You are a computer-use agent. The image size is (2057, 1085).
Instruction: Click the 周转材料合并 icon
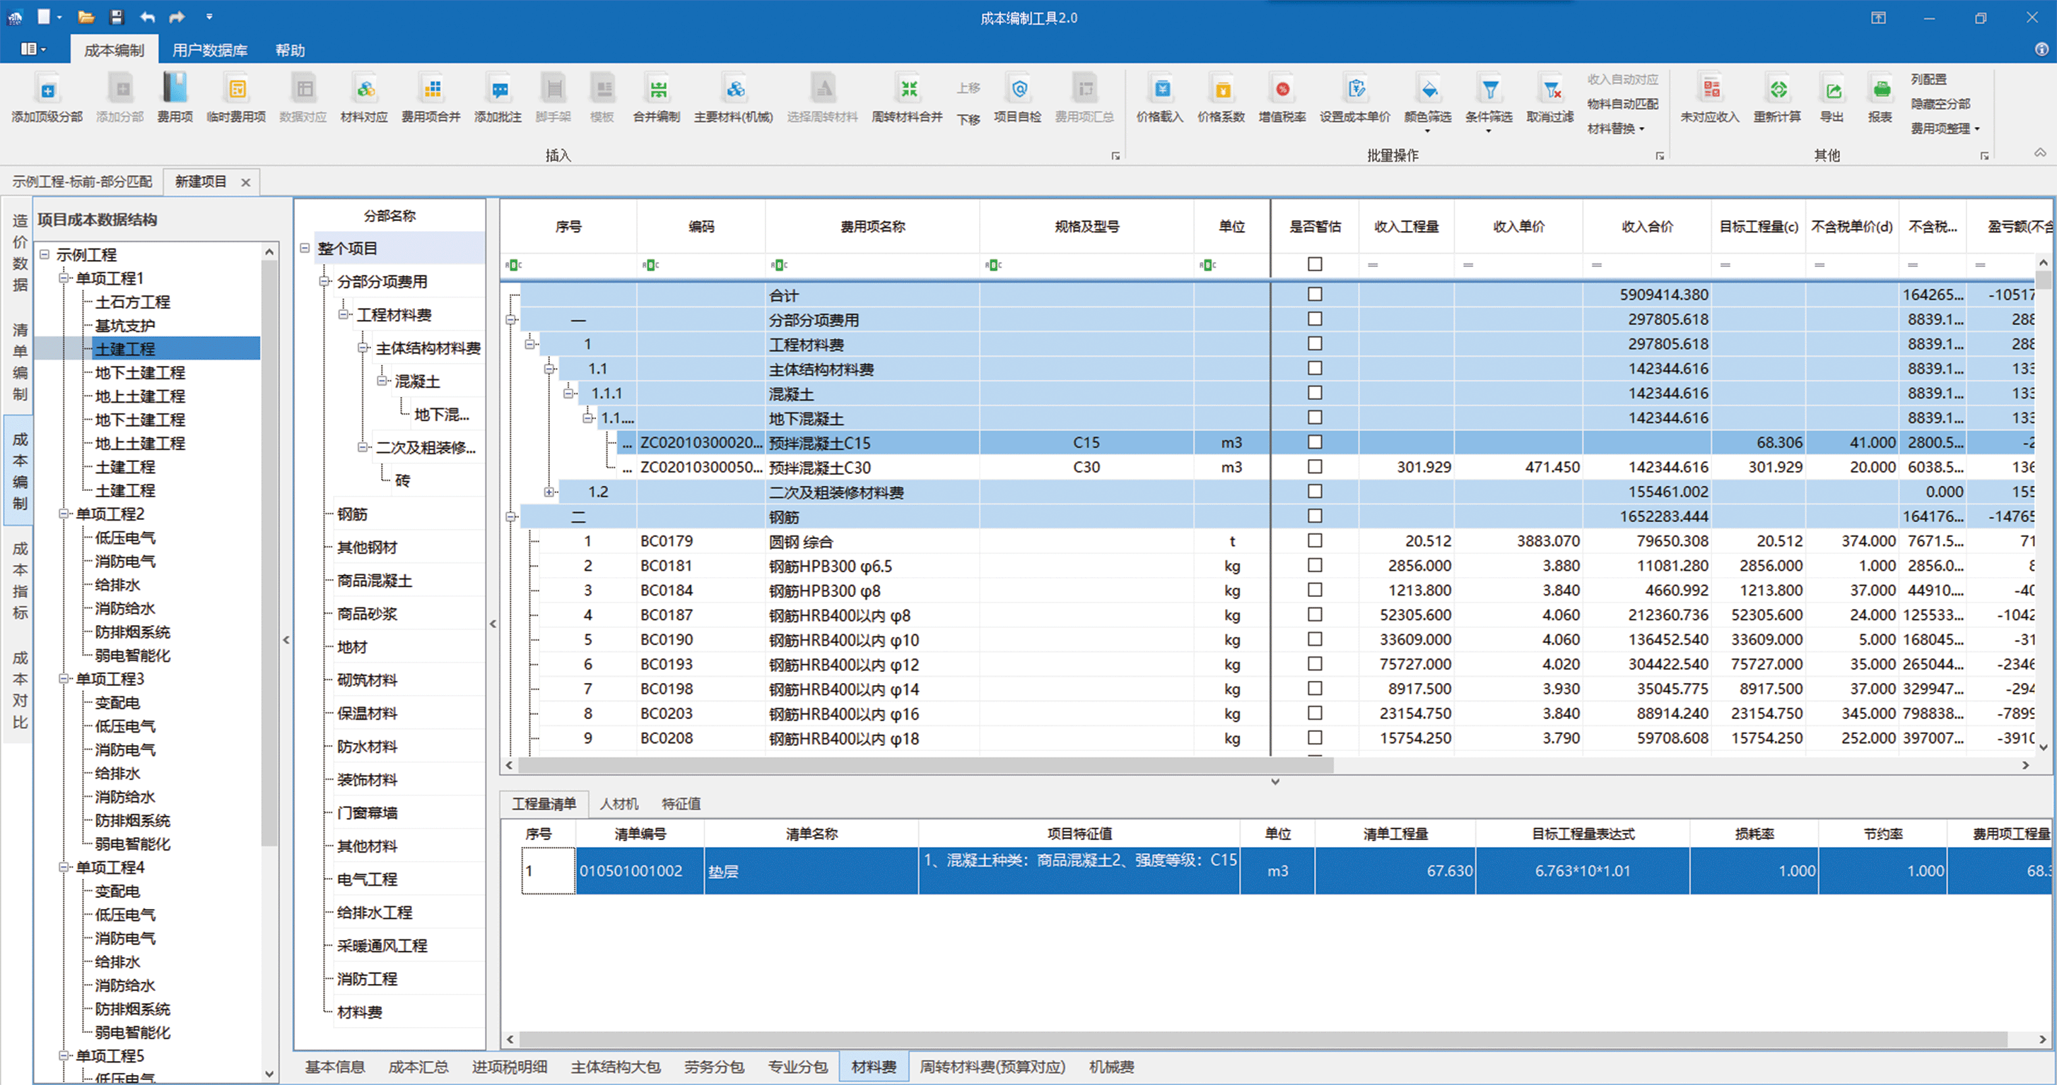pyautogui.click(x=908, y=89)
